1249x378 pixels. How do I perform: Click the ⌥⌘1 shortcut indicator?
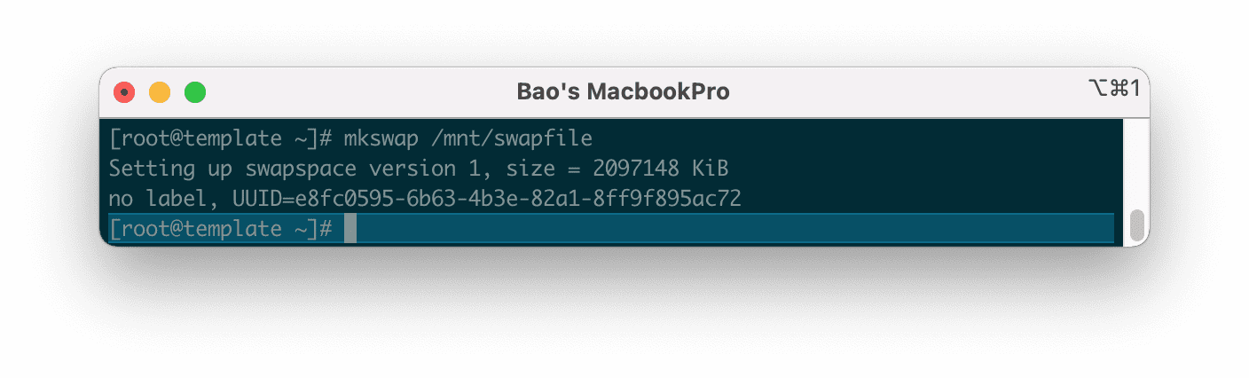point(1113,88)
